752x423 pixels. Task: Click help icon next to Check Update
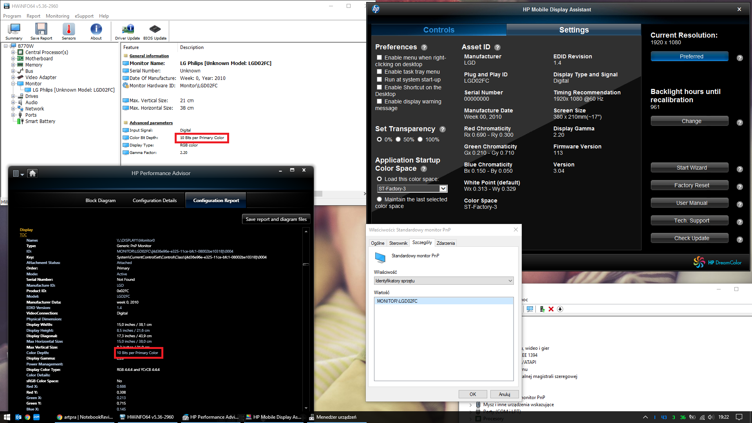(x=740, y=240)
